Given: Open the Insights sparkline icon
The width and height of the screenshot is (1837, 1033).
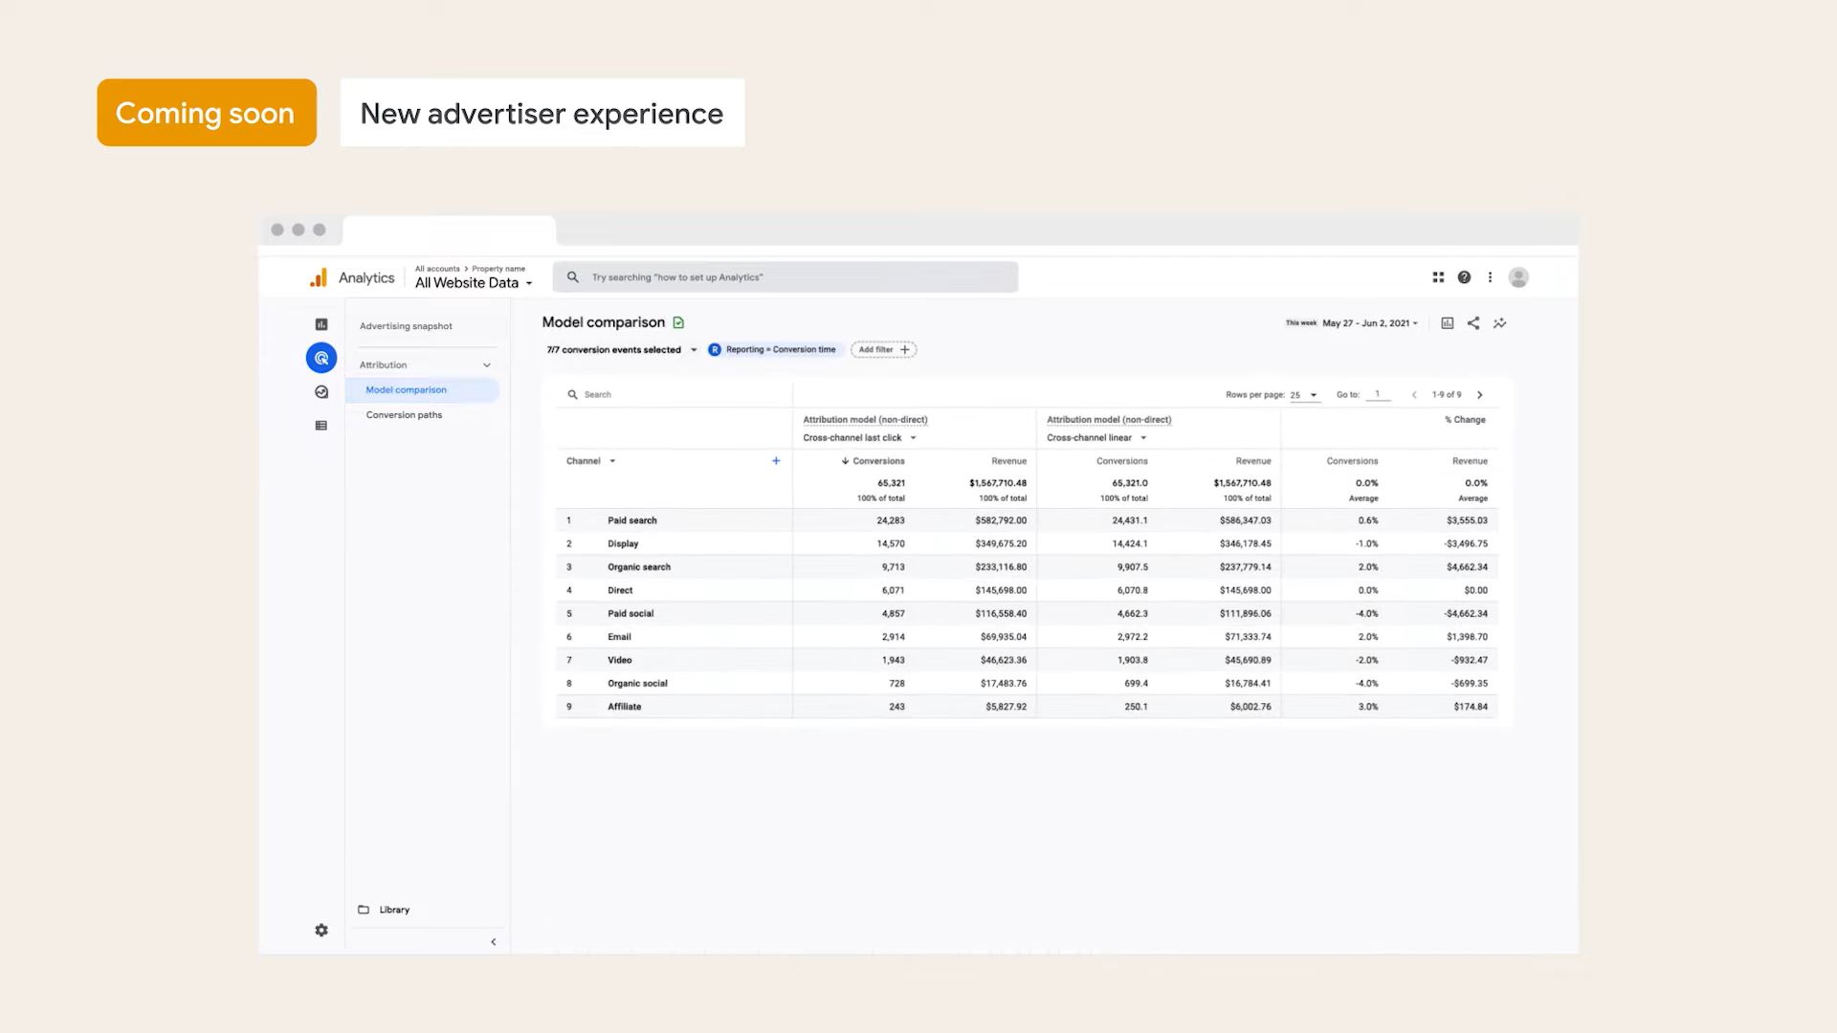Looking at the screenshot, I should pos(1500,323).
